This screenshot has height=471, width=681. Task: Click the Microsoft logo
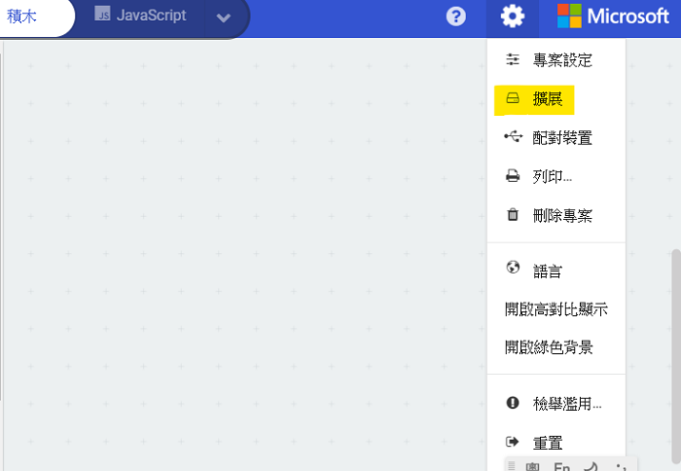613,17
